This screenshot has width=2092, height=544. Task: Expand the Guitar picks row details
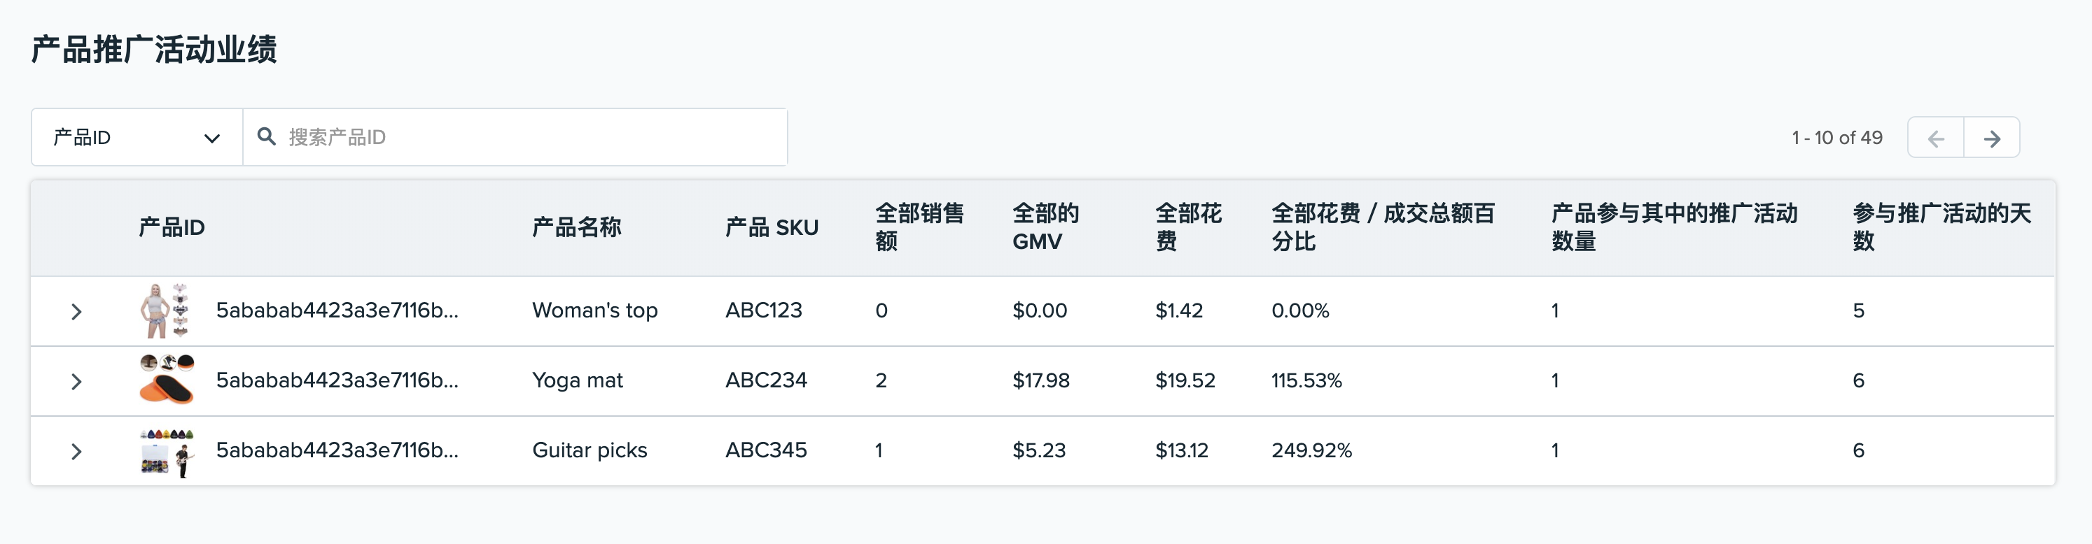tap(77, 450)
